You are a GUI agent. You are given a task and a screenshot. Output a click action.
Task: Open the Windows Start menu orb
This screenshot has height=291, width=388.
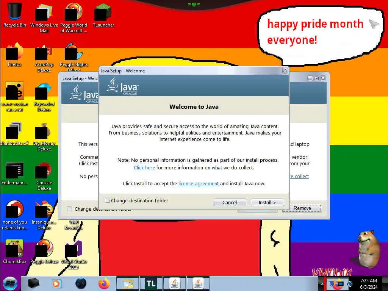click(10, 283)
